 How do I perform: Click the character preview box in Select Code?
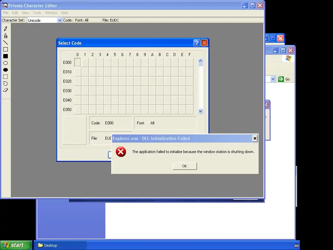(x=74, y=130)
